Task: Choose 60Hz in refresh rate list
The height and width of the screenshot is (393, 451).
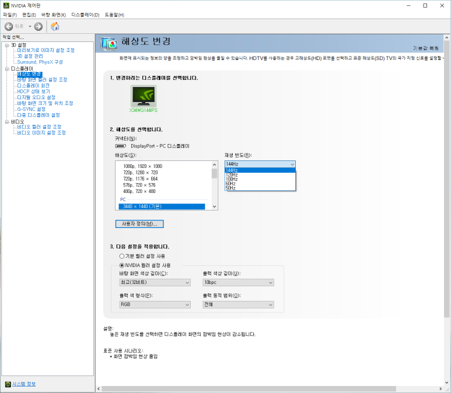Action: tap(260, 184)
